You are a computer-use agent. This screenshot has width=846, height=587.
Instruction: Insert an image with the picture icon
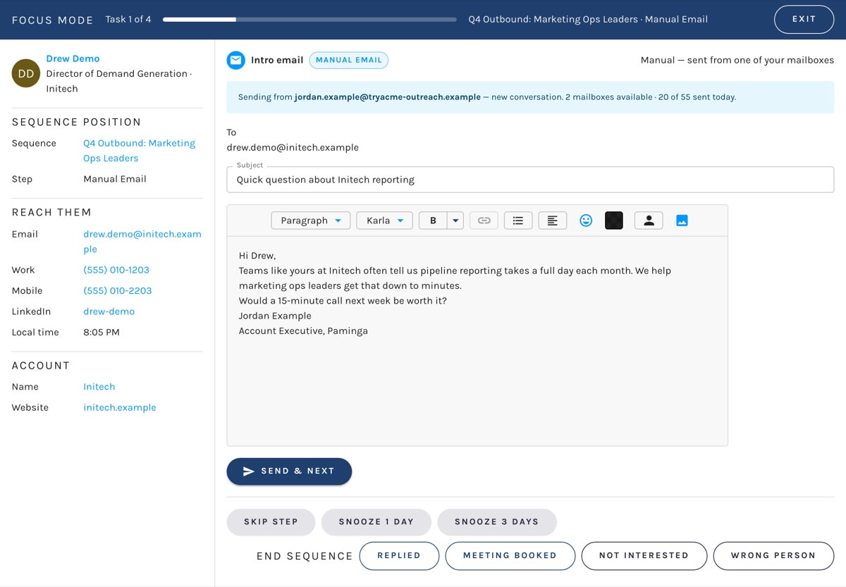pos(682,221)
